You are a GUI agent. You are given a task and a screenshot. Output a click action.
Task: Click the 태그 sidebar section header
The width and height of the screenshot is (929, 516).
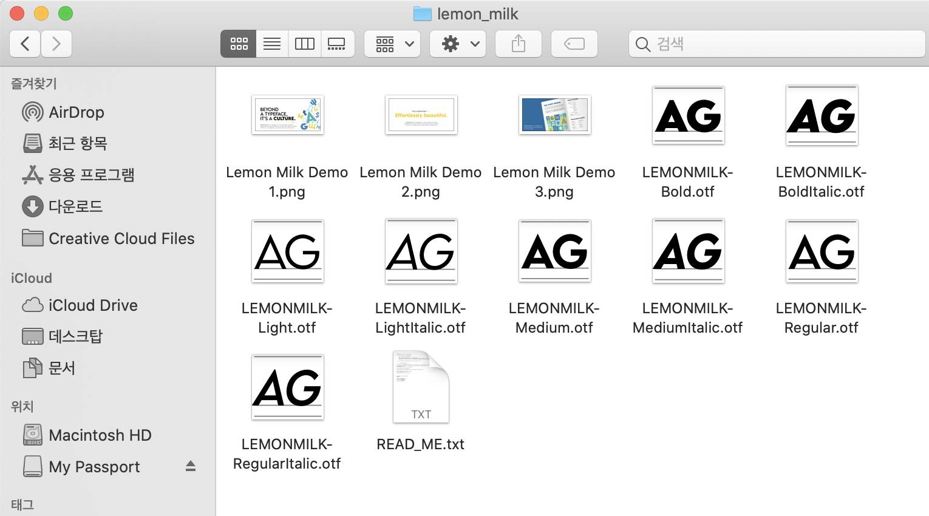[22, 505]
